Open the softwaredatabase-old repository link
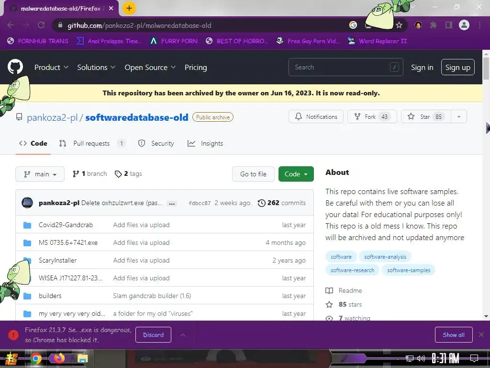Image resolution: width=490 pixels, height=368 pixels. pyautogui.click(x=137, y=118)
